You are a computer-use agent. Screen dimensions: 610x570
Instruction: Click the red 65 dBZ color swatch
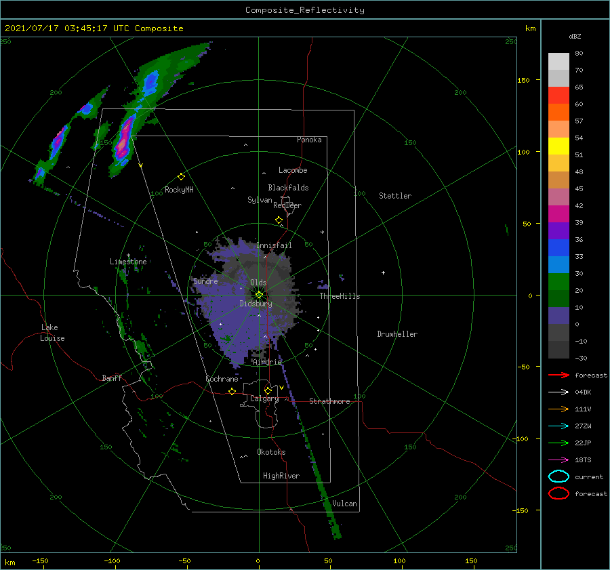tap(558, 96)
